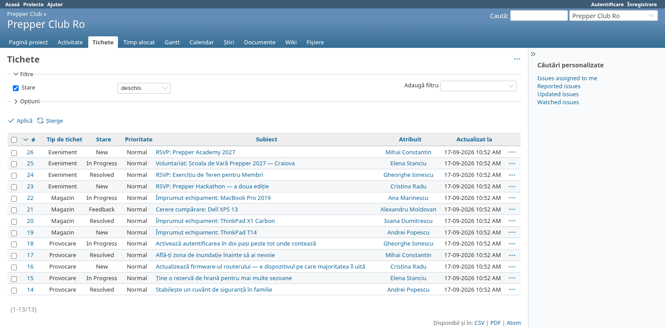Collapse the sidebar with double-chevron icon

[x=533, y=54]
